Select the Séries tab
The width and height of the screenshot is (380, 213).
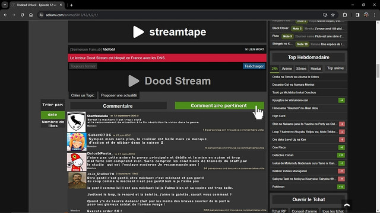tap(301, 69)
